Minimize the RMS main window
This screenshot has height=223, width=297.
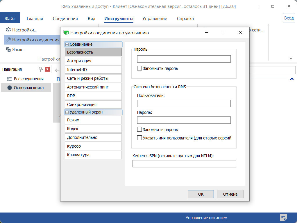click(257, 6)
